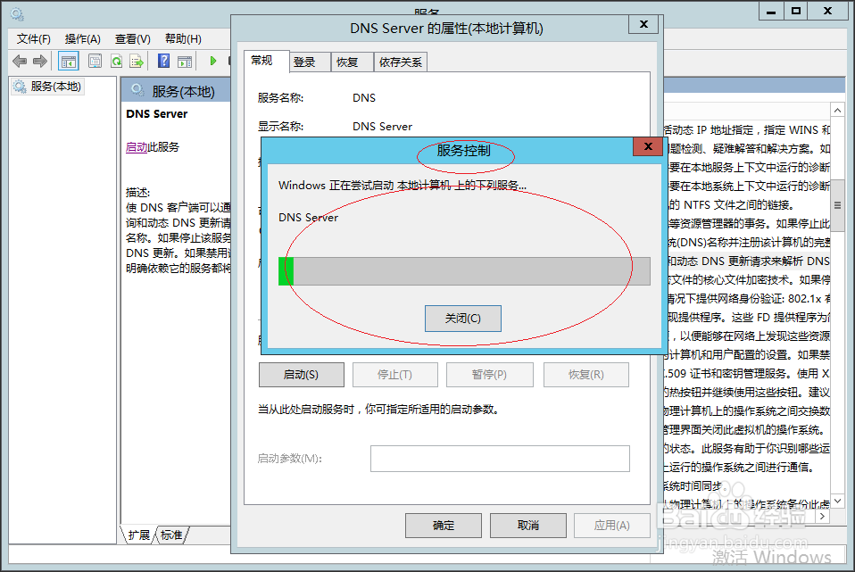Viewport: 855px width, 572px height.
Task: Click the Services gear icon in title bar
Action: (17, 13)
